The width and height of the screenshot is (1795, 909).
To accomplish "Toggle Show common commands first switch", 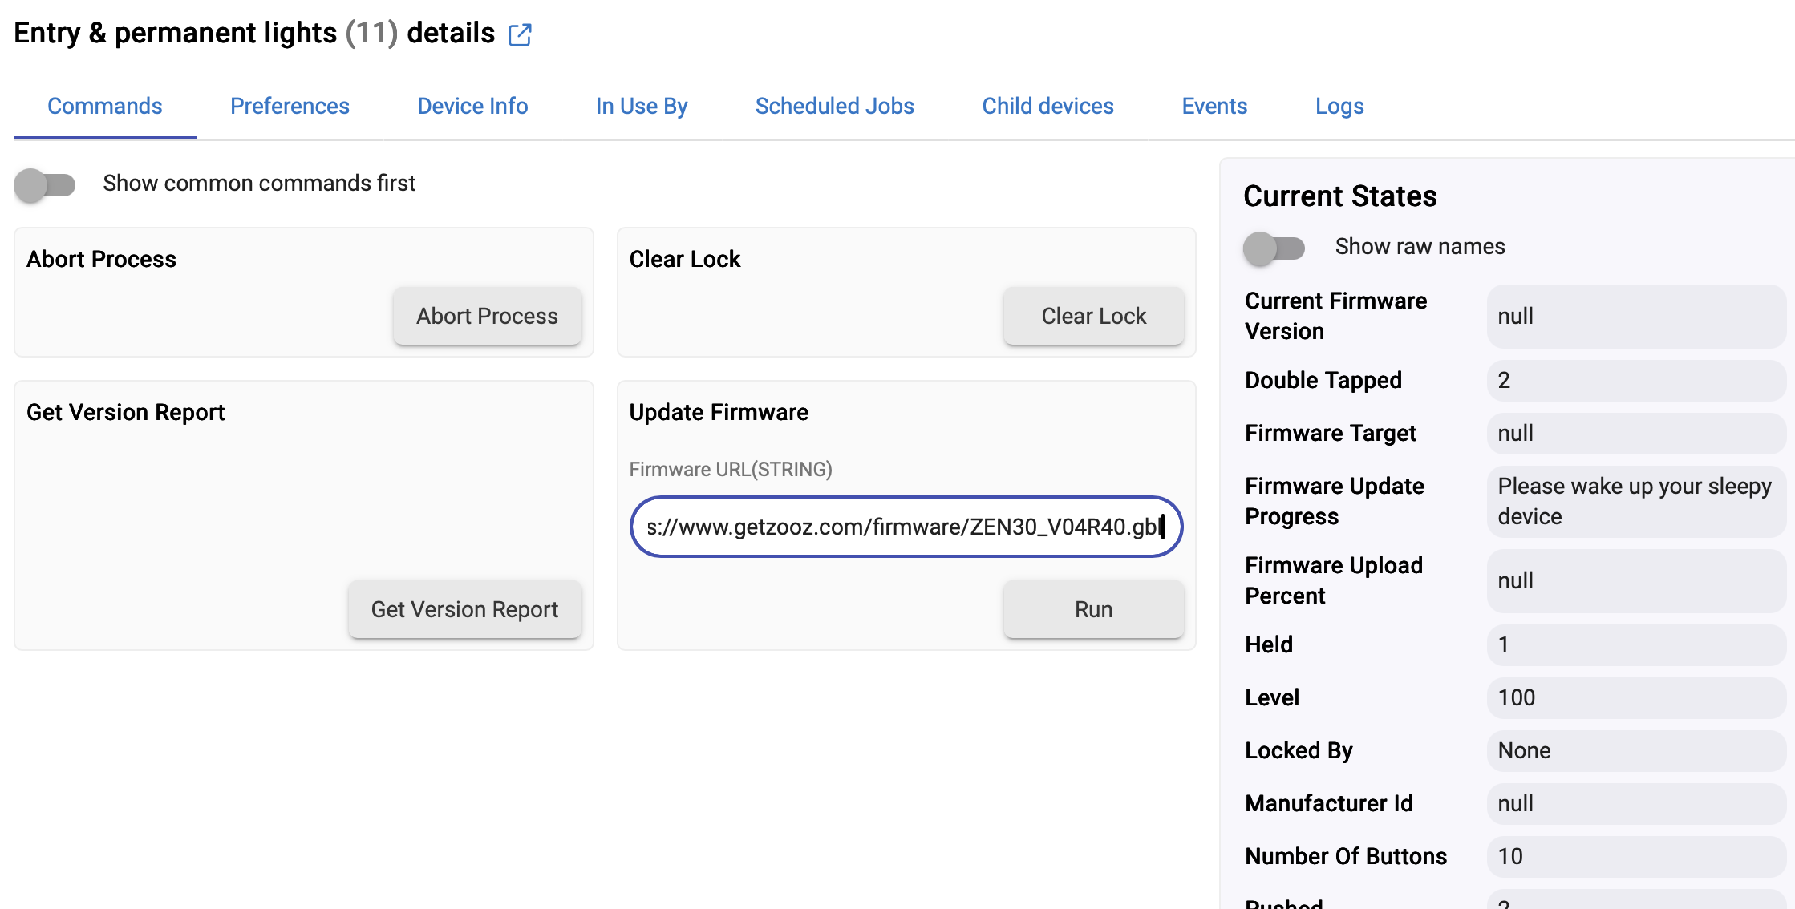I will coord(45,184).
